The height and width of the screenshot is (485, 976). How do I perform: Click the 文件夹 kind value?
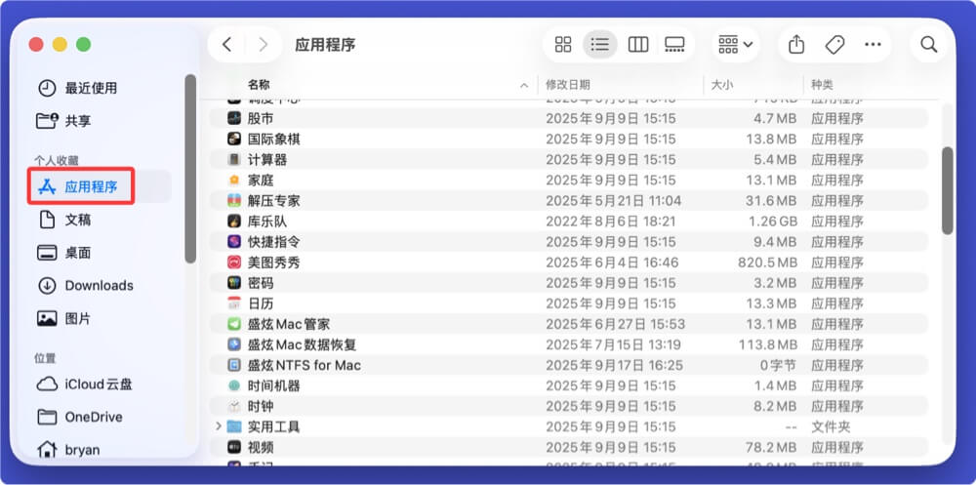tap(831, 426)
